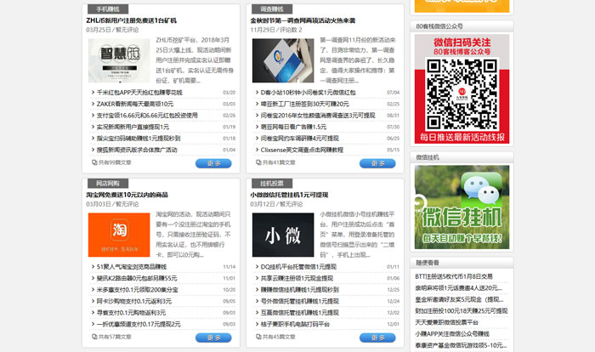Open 千米红包APP天天抢红包赚零花钱 link
Viewport: 595px width, 352px height.
[139, 93]
